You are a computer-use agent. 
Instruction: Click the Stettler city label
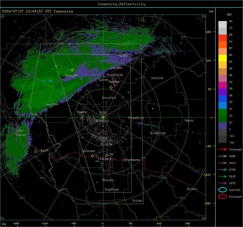coord(157,78)
